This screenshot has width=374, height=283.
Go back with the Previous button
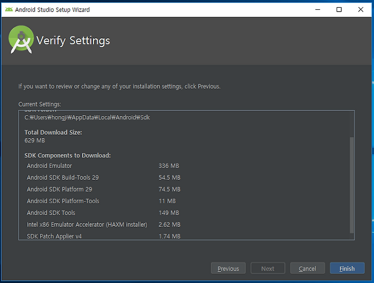point(228,268)
